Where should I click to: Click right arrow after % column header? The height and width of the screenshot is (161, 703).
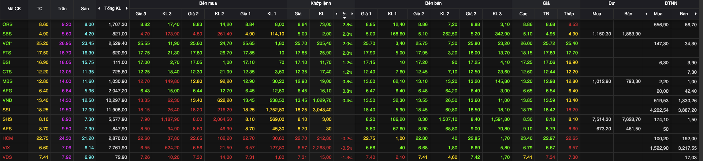[x=352, y=14]
